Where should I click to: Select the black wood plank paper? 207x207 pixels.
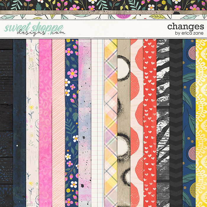[x=6, y=123]
